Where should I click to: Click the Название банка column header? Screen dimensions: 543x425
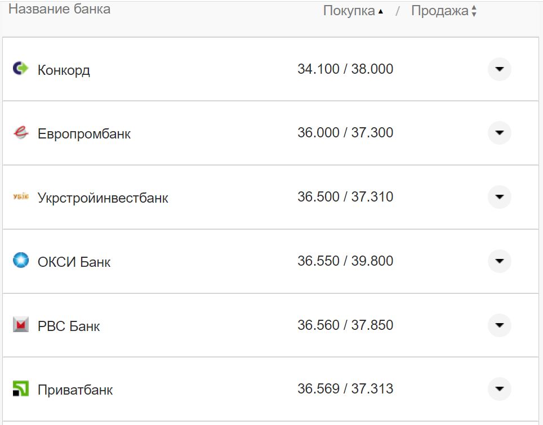[x=59, y=9]
